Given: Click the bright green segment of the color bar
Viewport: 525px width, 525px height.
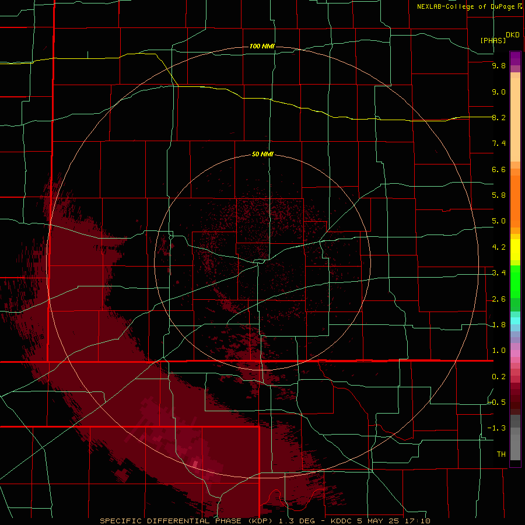Looking at the screenshot, I should [515, 281].
